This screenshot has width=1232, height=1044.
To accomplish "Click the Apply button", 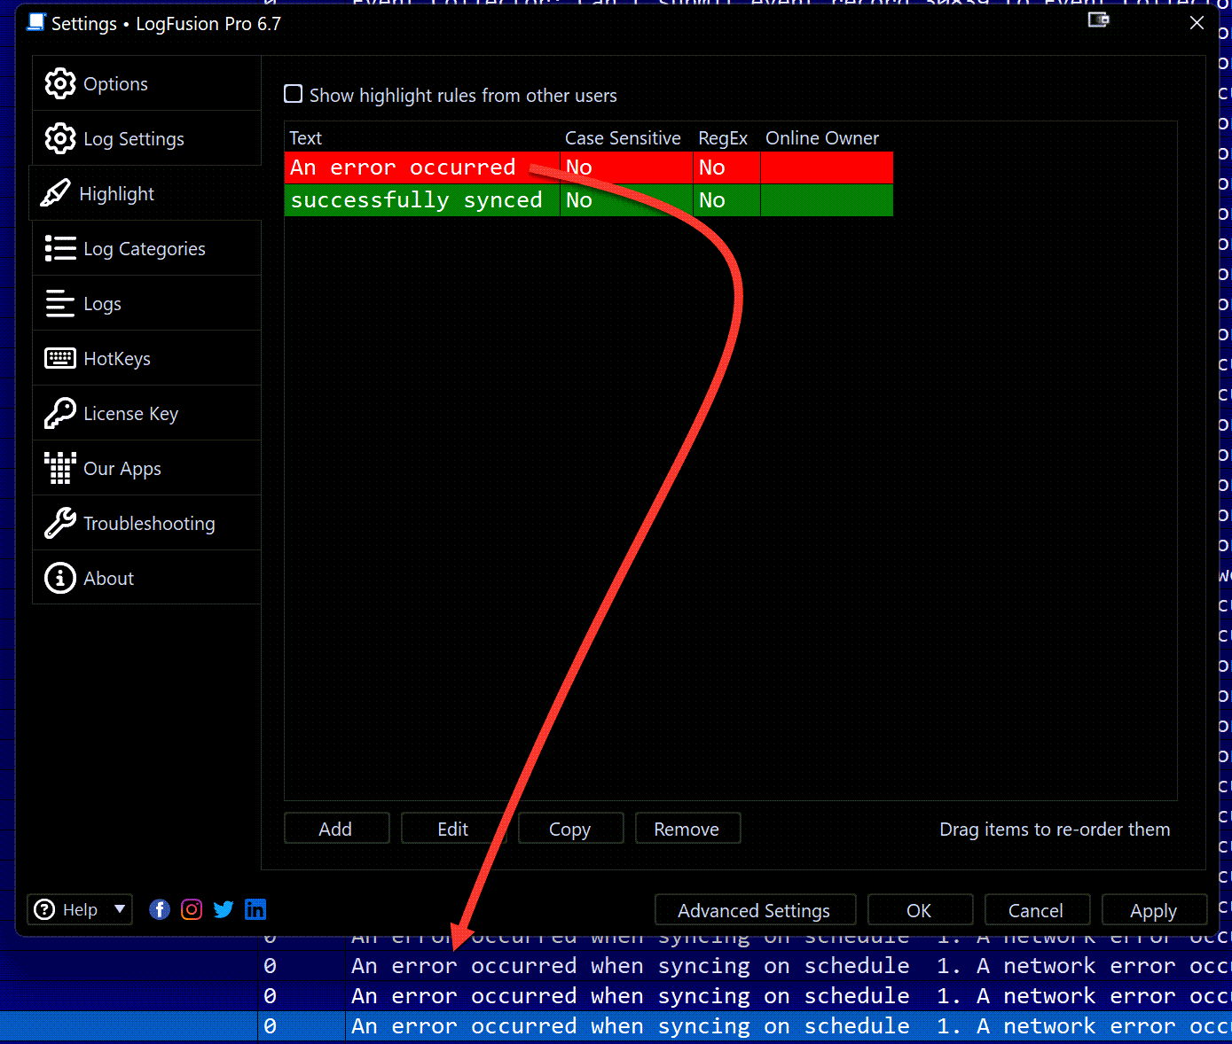I will point(1153,911).
